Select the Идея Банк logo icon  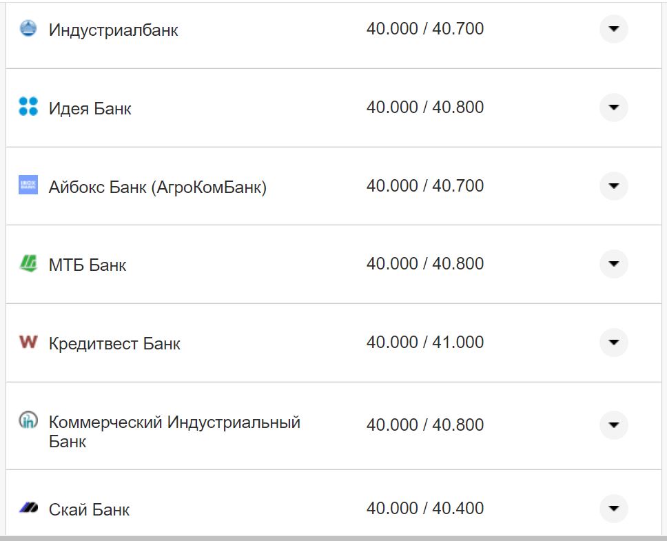tap(28, 108)
